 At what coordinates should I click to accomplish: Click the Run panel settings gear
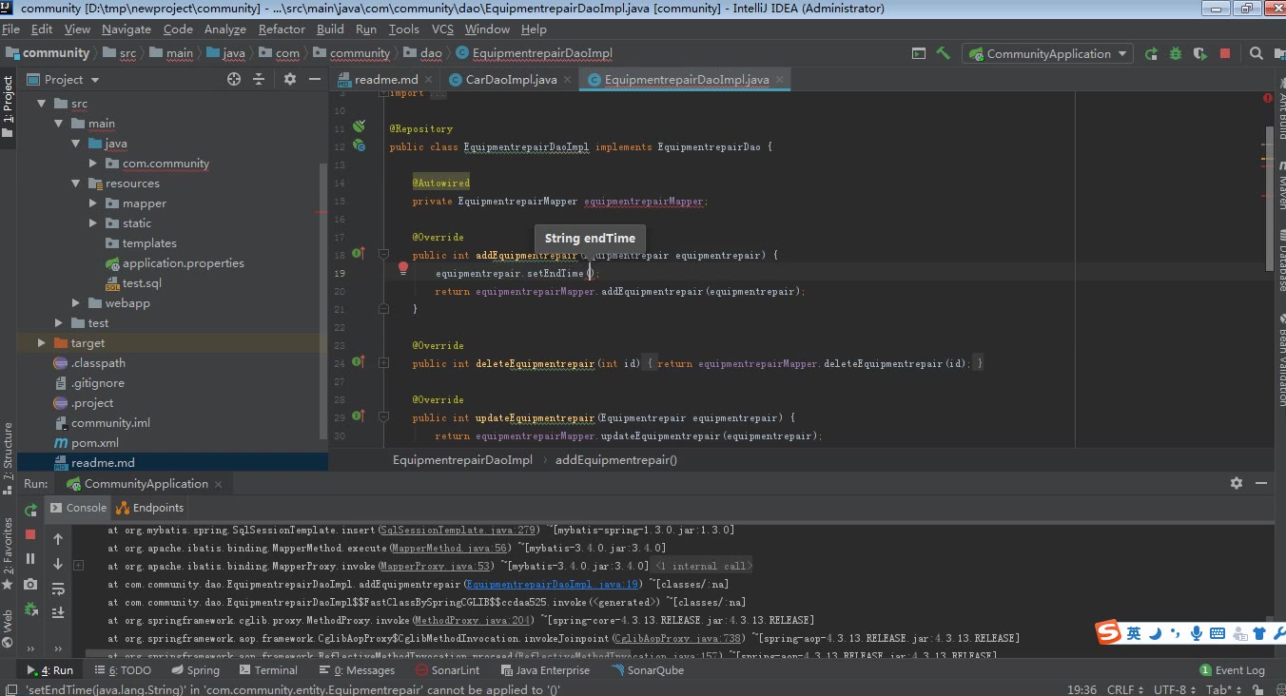1237,483
